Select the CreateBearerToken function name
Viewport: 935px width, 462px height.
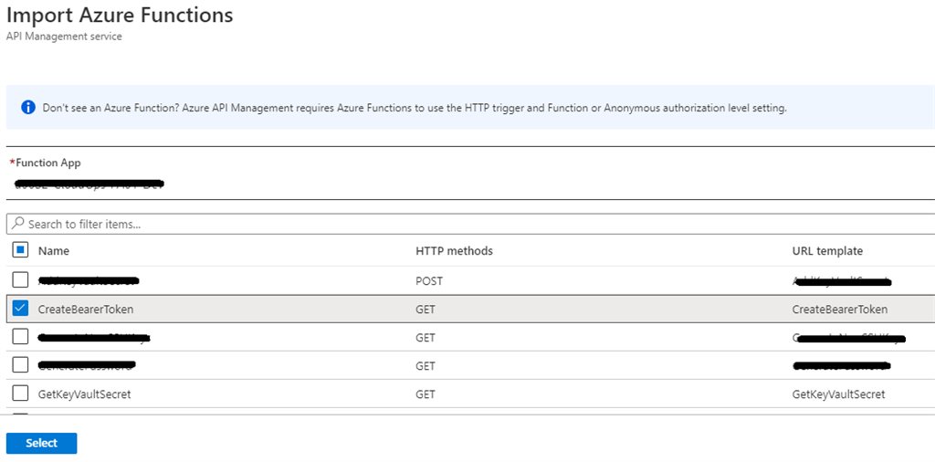click(86, 310)
